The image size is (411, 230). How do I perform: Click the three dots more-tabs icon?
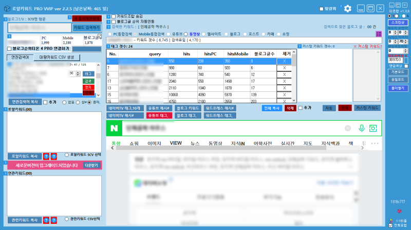[x=375, y=143]
